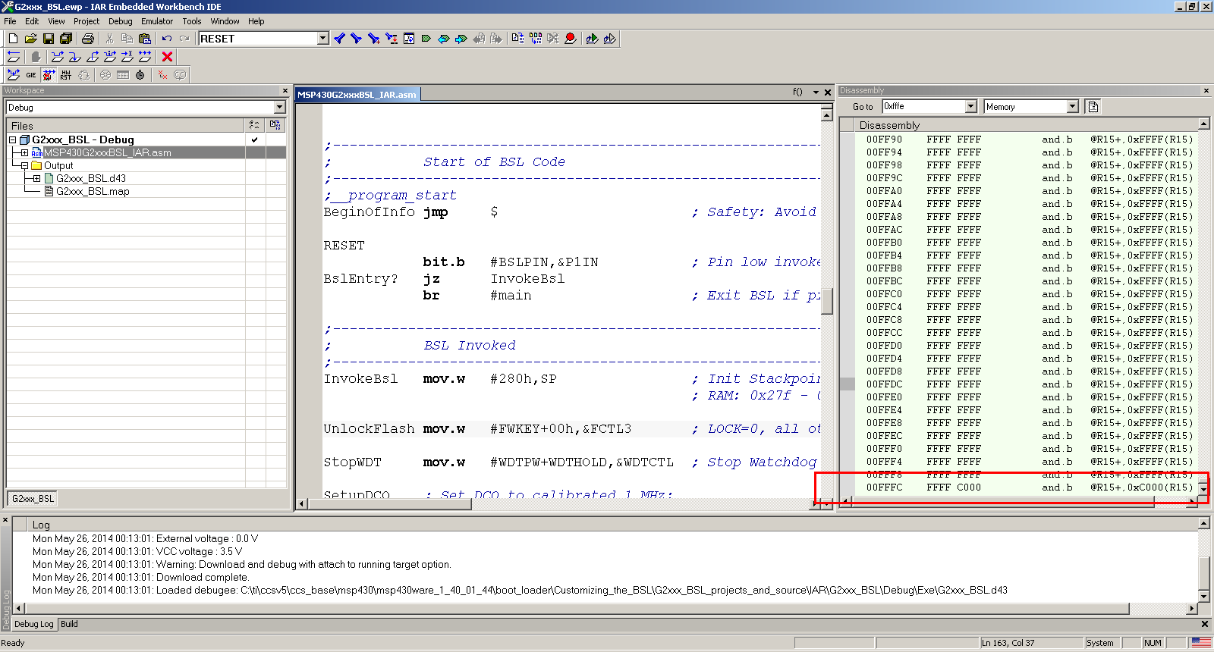Switch to the Build tab
1214x652 pixels.
point(69,624)
